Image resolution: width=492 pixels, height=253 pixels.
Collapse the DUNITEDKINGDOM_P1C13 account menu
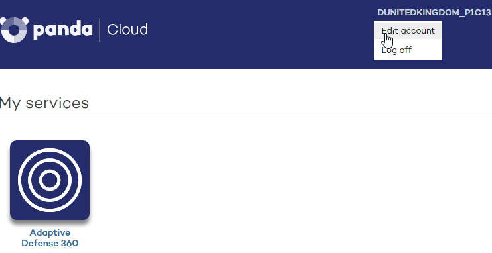click(x=434, y=13)
